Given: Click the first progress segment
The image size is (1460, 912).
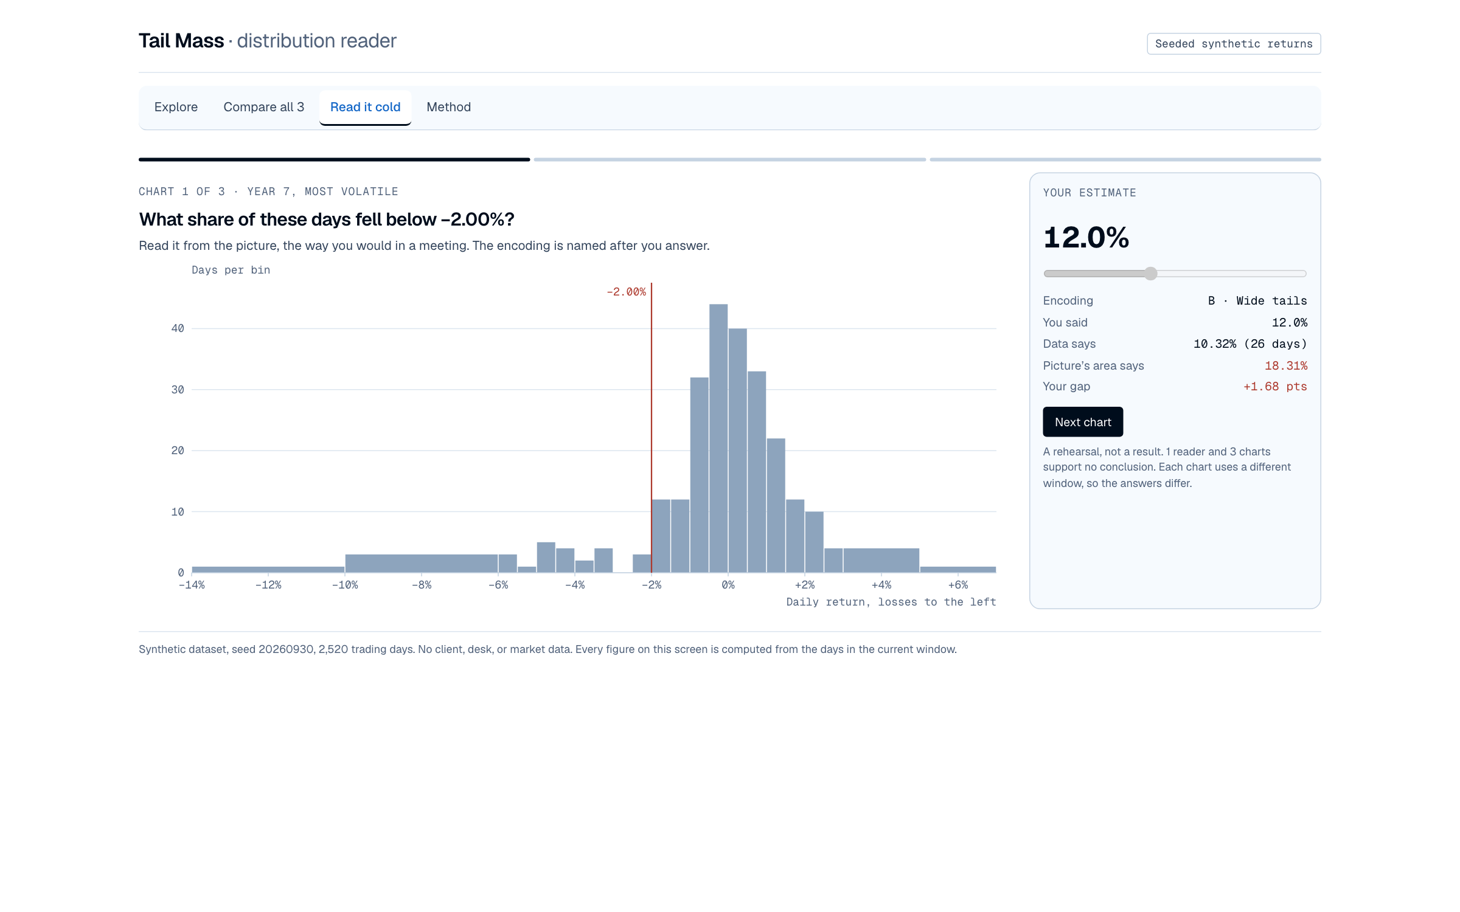Looking at the screenshot, I should tap(335, 159).
